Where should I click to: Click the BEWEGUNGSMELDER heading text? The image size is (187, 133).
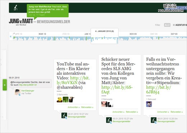pos(54,22)
